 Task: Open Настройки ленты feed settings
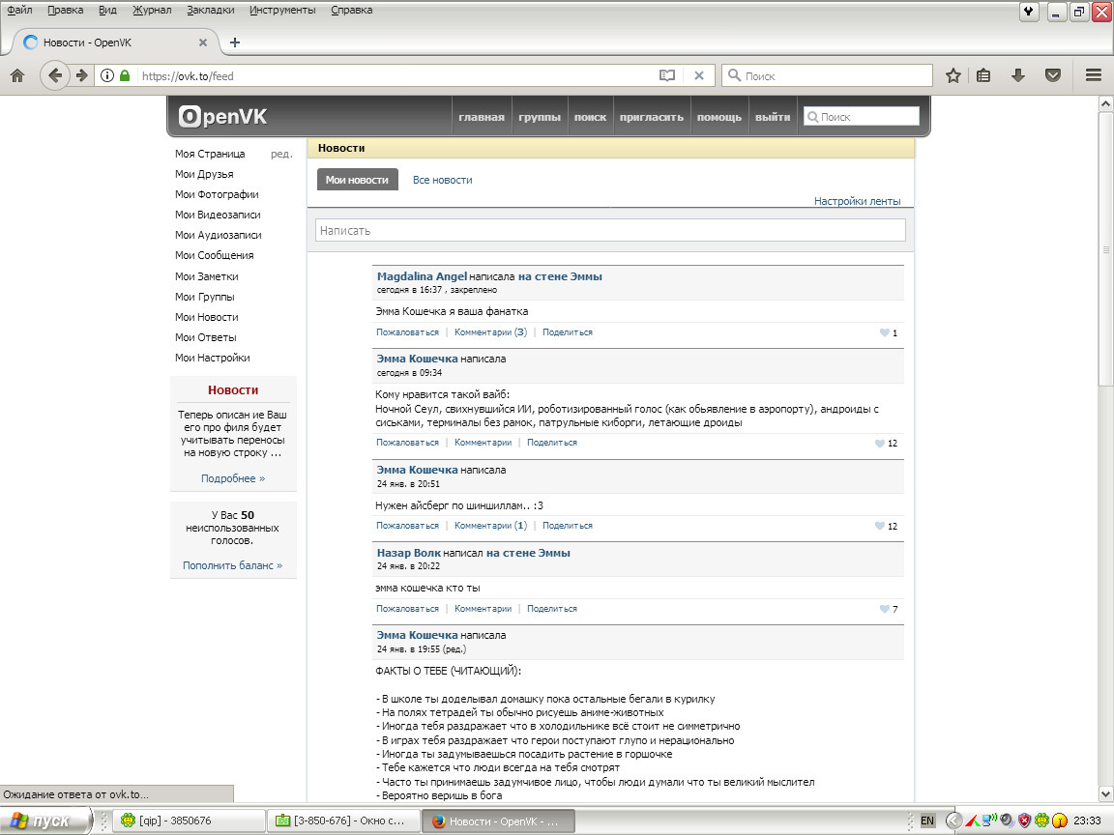pos(857,201)
